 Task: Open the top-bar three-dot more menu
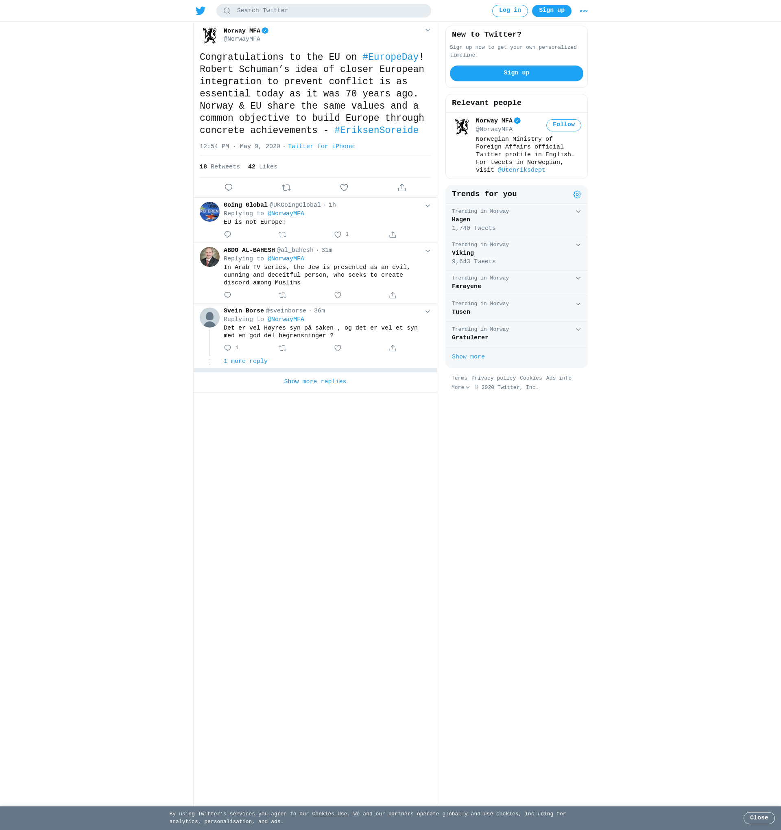click(x=584, y=11)
